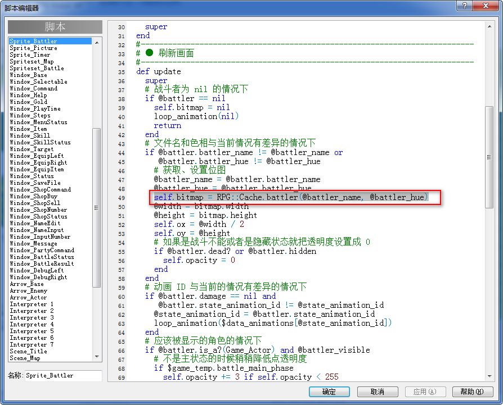The height and width of the screenshot is (405, 503).
Task: Select Spriteset_Map script
Action: [32, 61]
